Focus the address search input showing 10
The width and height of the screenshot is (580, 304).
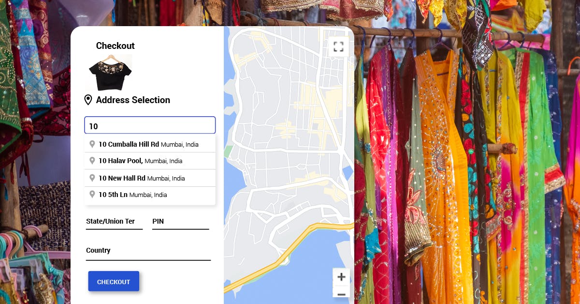point(150,125)
